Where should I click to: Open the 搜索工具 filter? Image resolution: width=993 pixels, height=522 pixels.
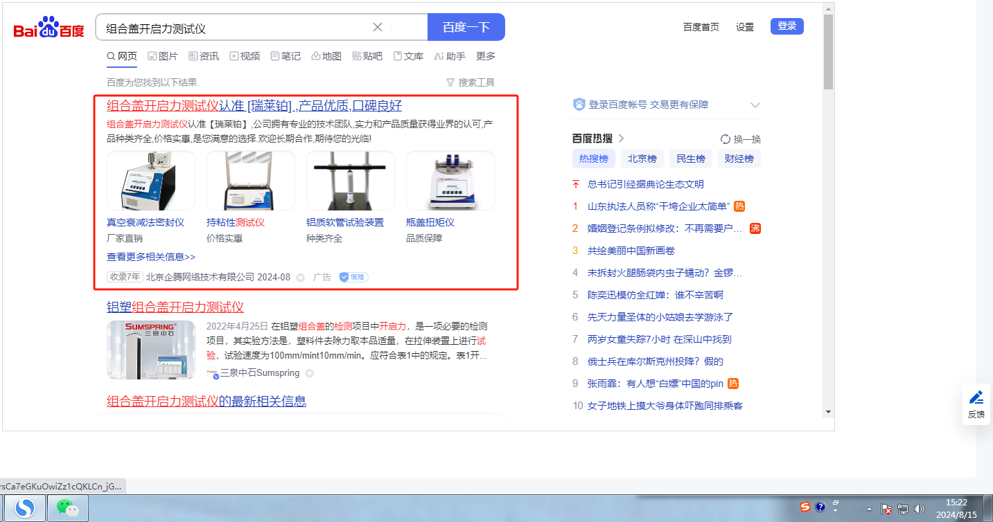[x=471, y=82]
